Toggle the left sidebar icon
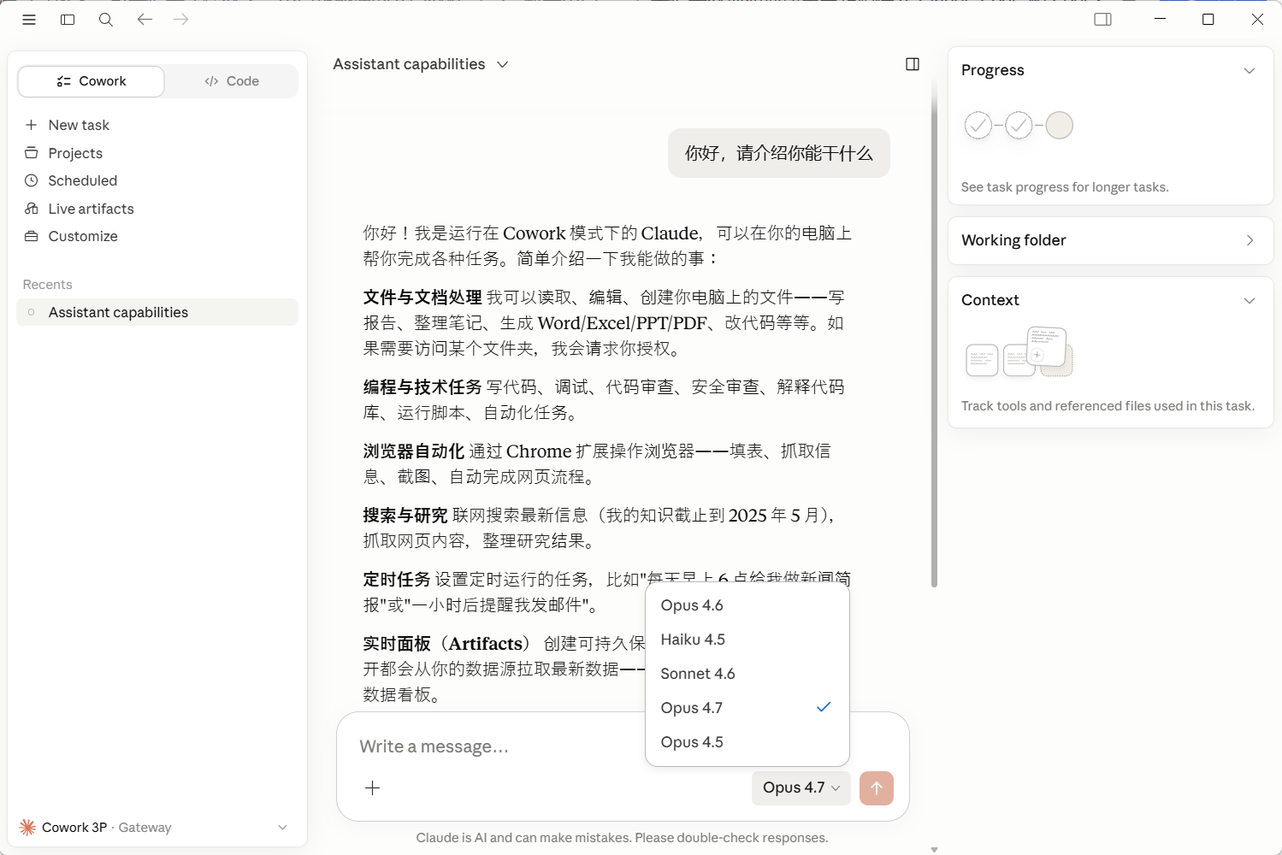The image size is (1282, 855). point(68,20)
